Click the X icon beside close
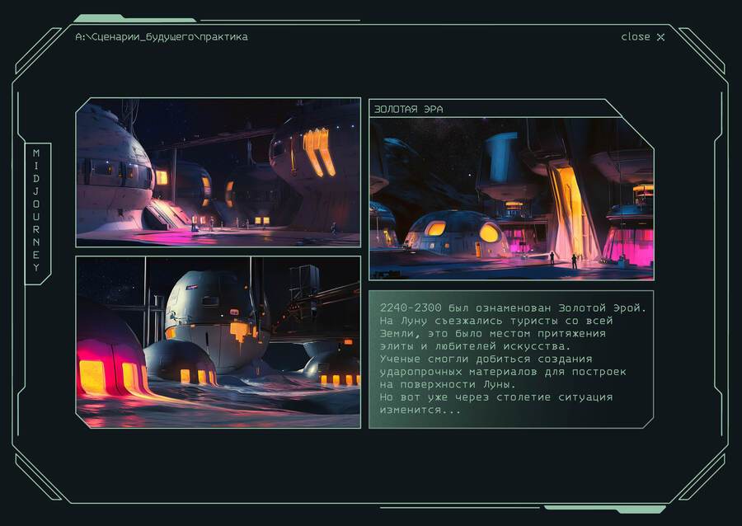742x526 pixels. point(660,37)
